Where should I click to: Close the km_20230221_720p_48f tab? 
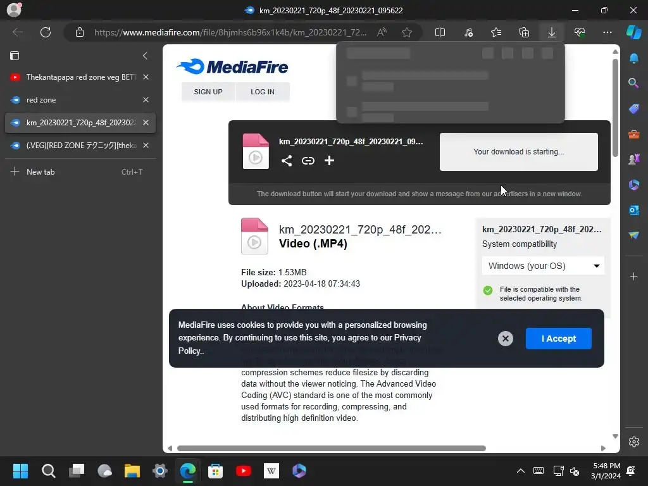click(x=146, y=122)
